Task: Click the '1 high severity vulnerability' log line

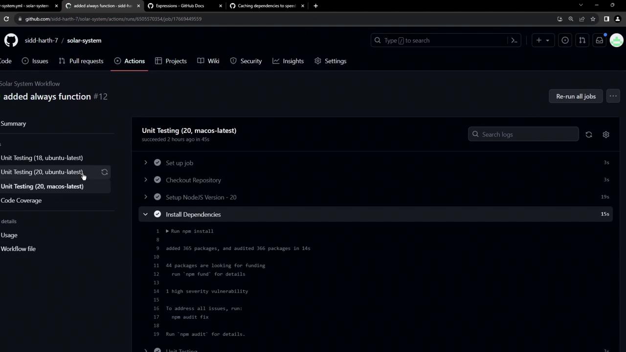Action: click(x=207, y=291)
